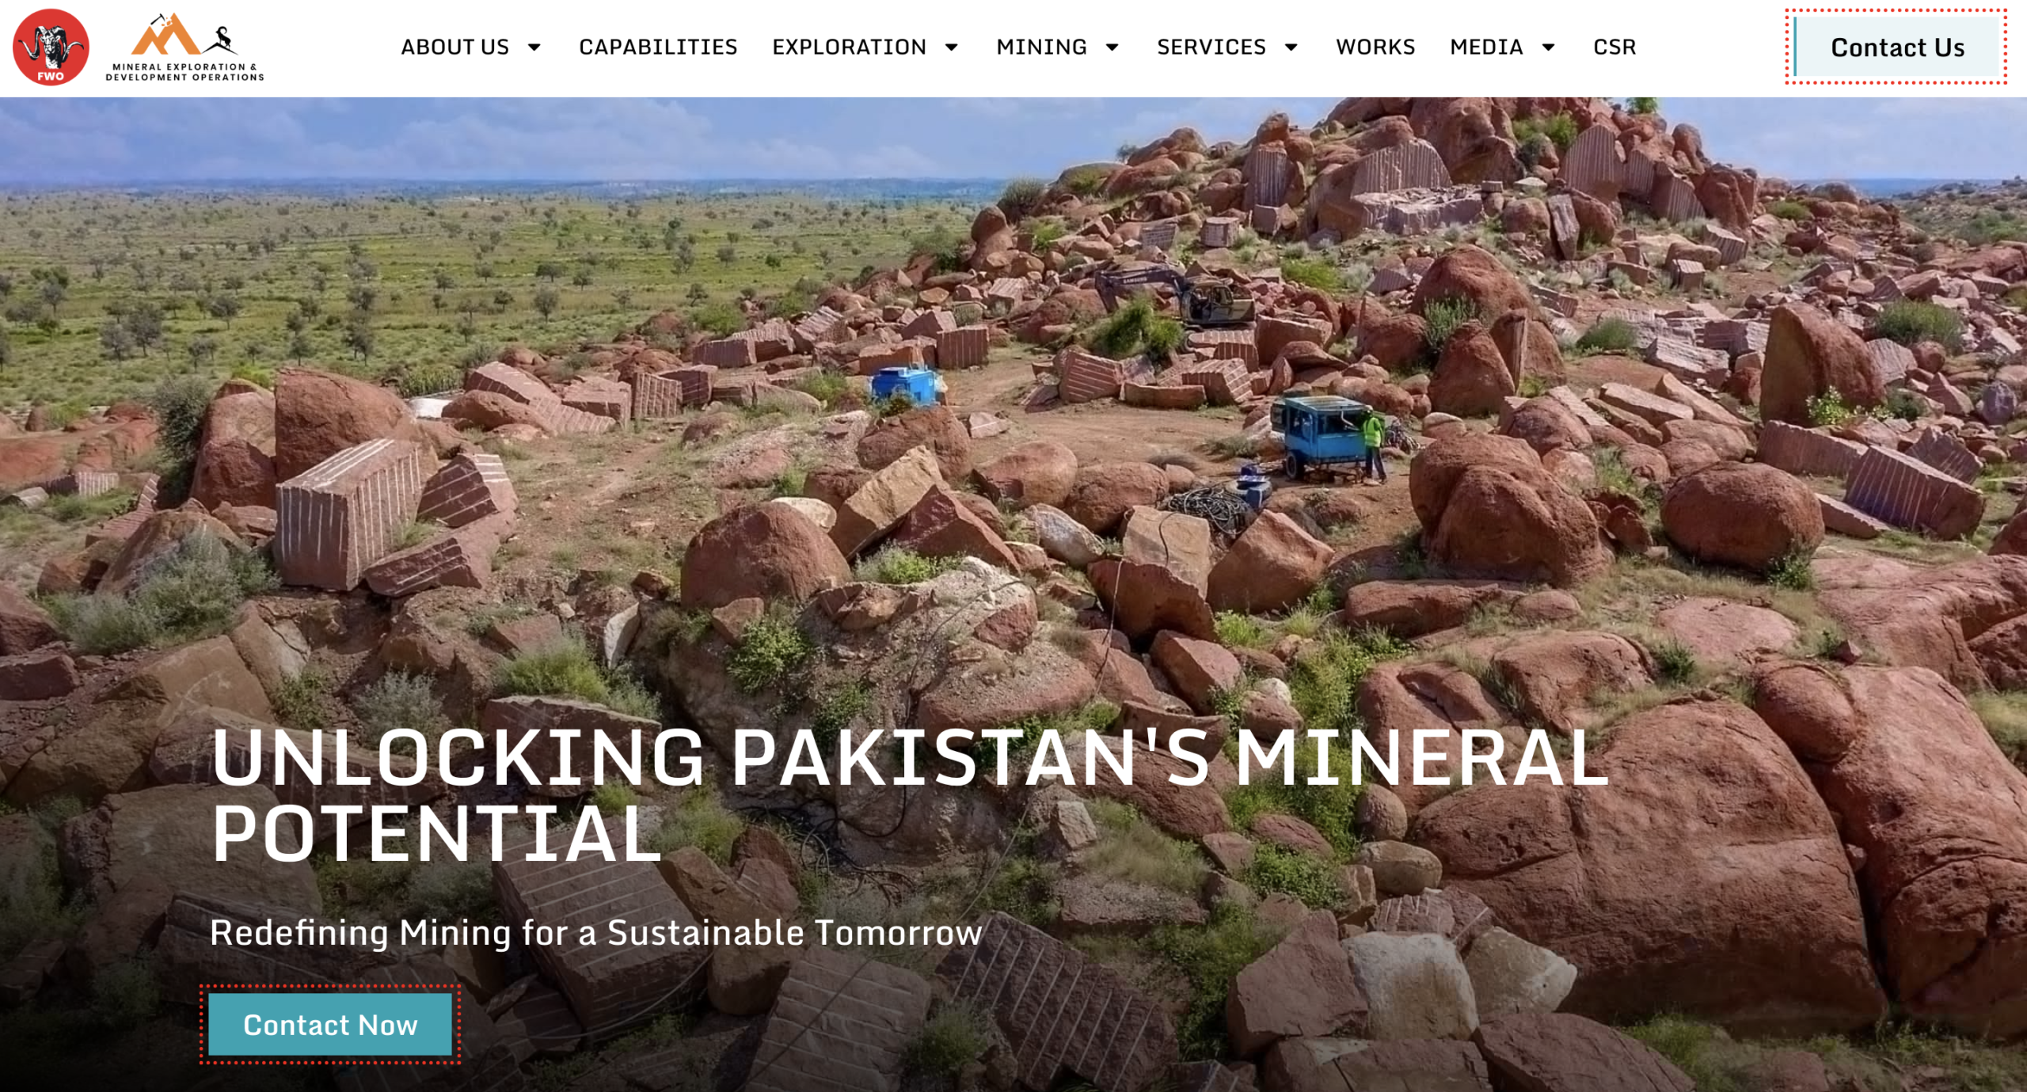Screen dimensions: 2027x1092
Task: Click the Mineral Exploration & Development Operations logo
Action: [184, 47]
